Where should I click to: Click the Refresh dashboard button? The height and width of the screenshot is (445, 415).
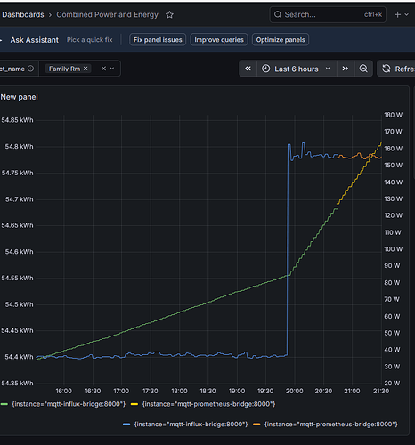tap(396, 69)
